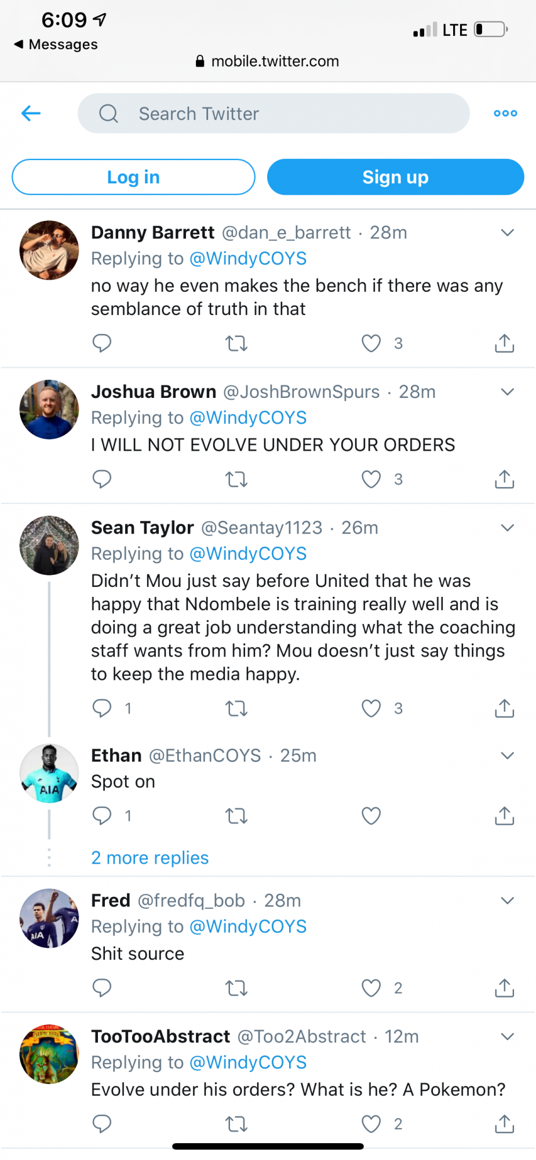Like Sean Taylor's tweet about Ndombele
Image resolution: width=536 pixels, height=1160 pixels.
371,708
